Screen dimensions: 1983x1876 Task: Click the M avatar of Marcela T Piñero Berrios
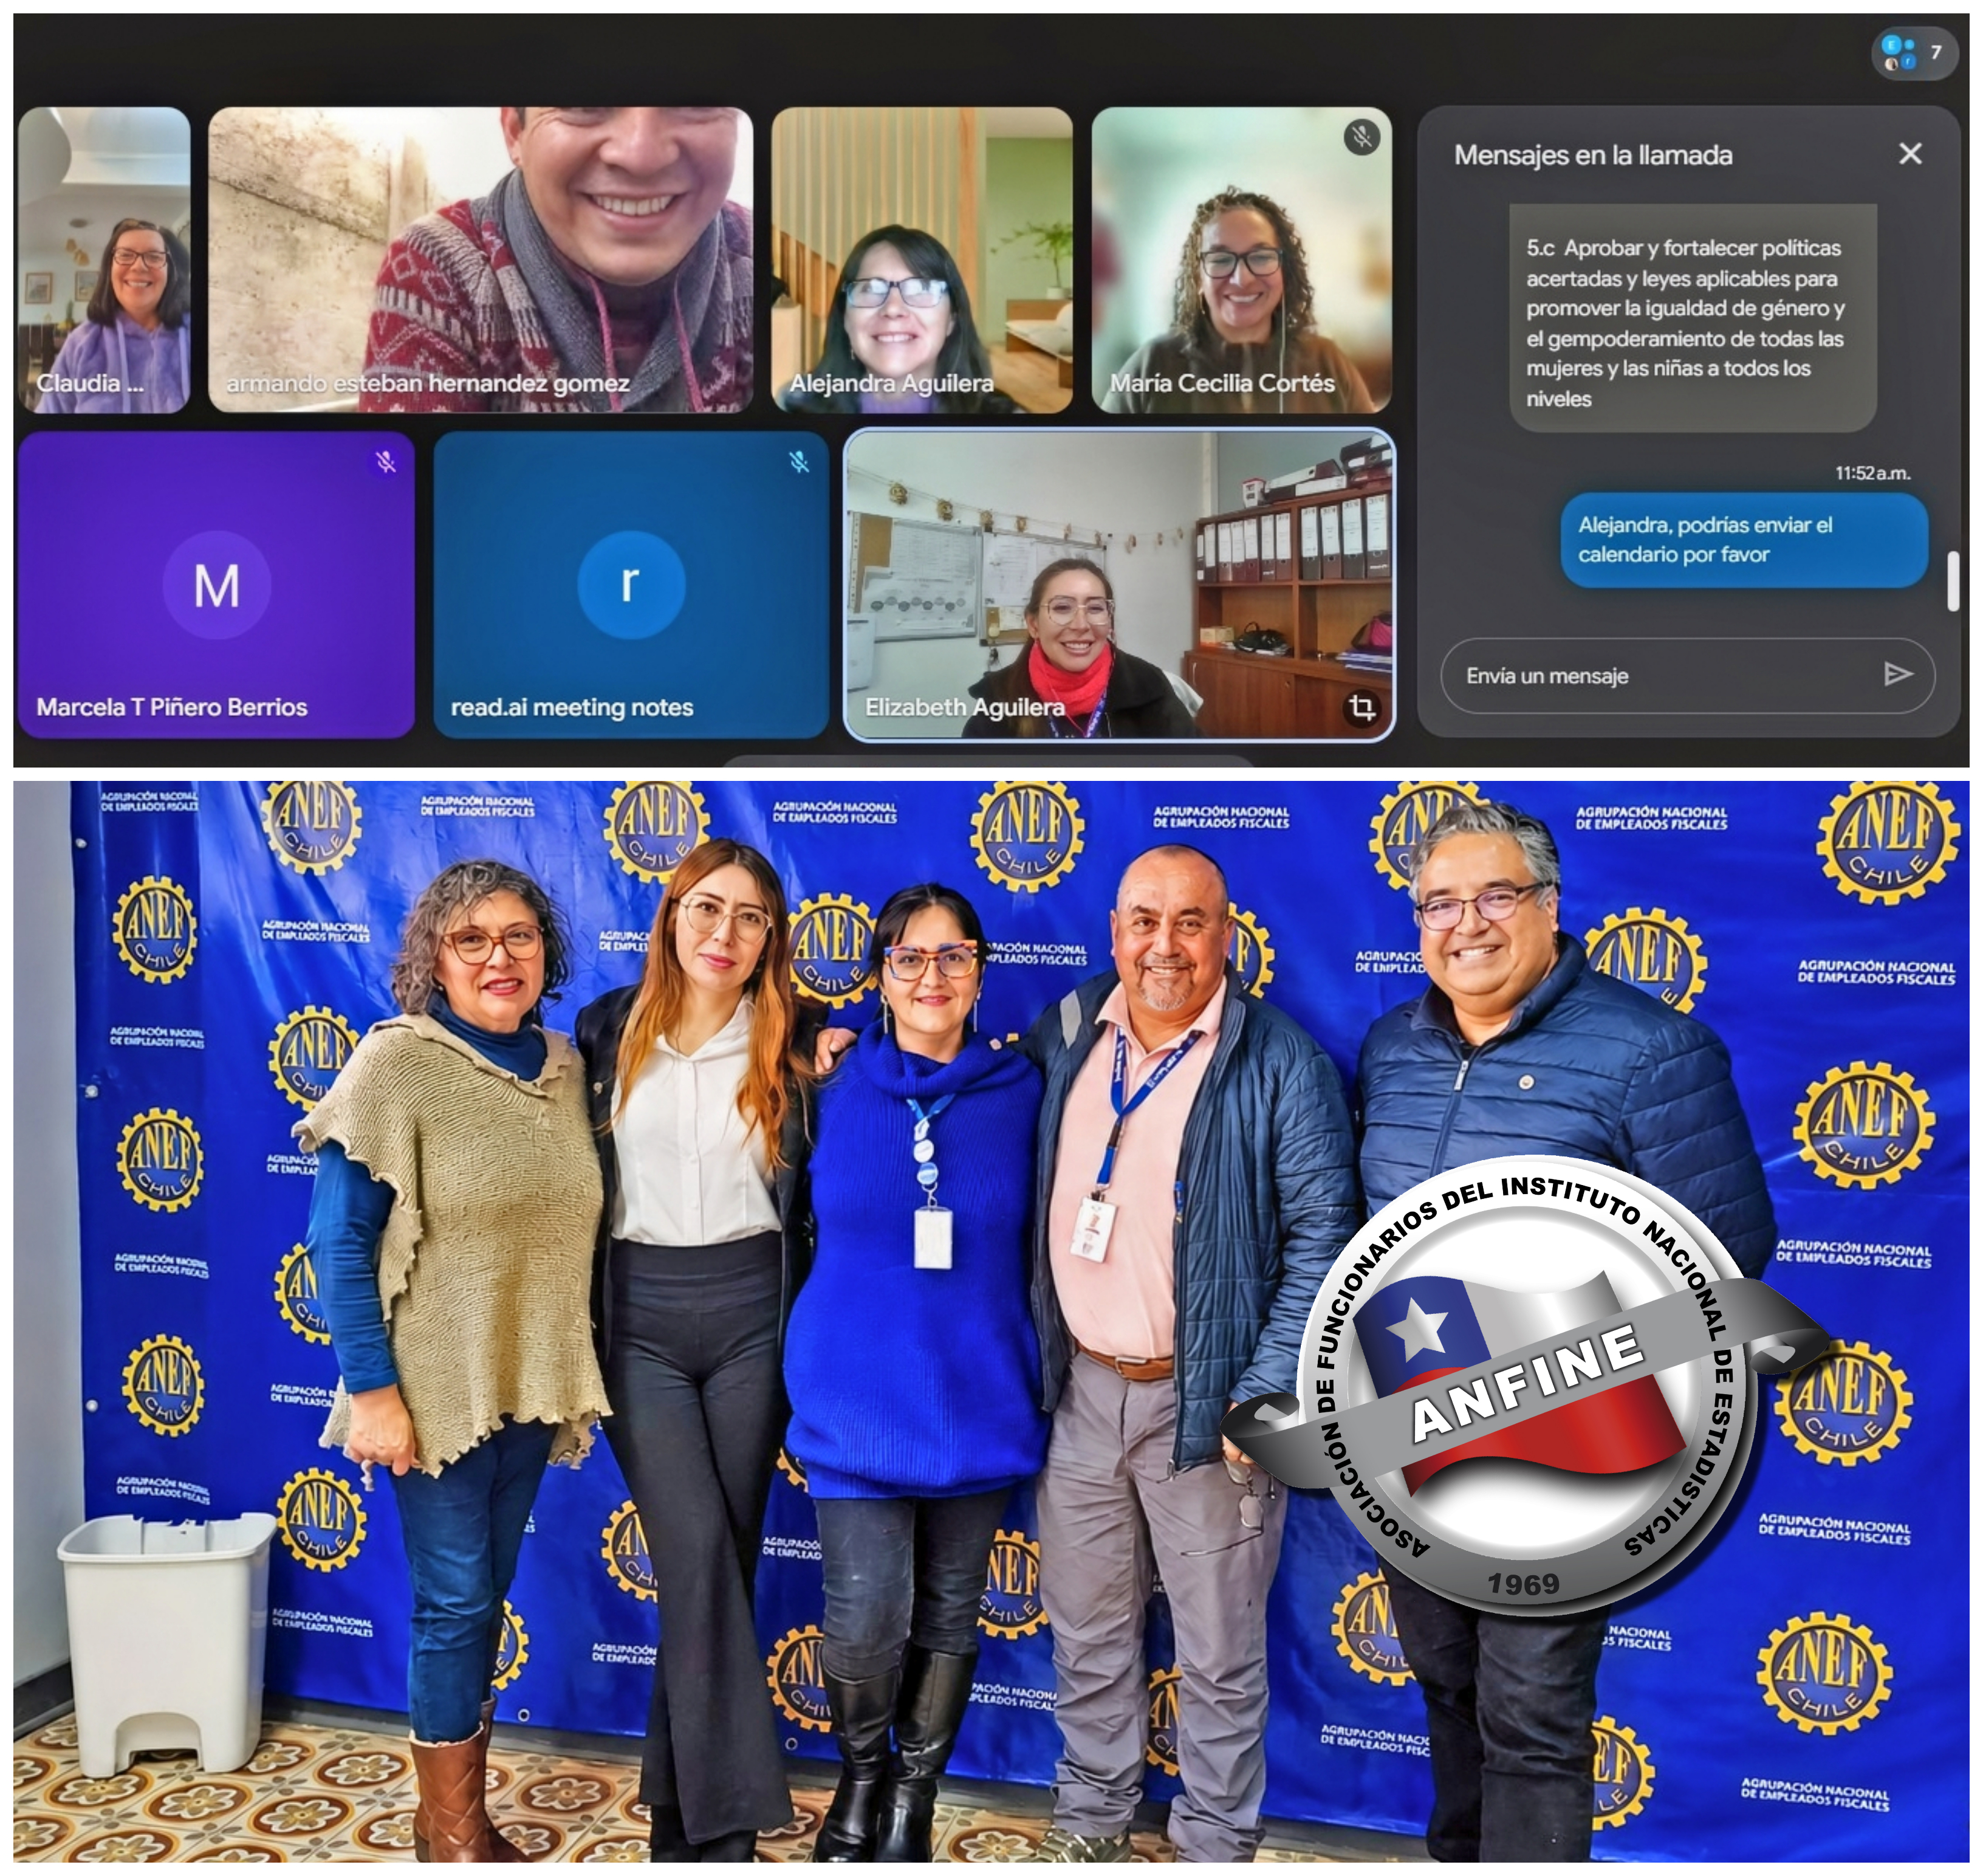click(217, 585)
